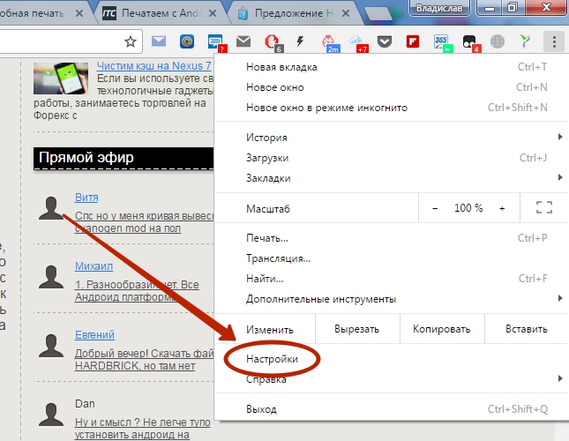Click the avatar next to Михаил

click(51, 277)
